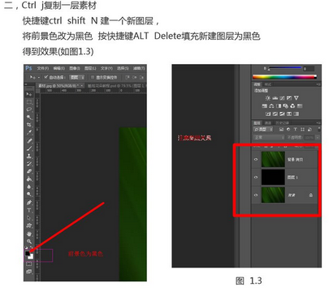Add a Vibrance adjustment
The width and height of the screenshot is (329, 300).
(x=297, y=98)
